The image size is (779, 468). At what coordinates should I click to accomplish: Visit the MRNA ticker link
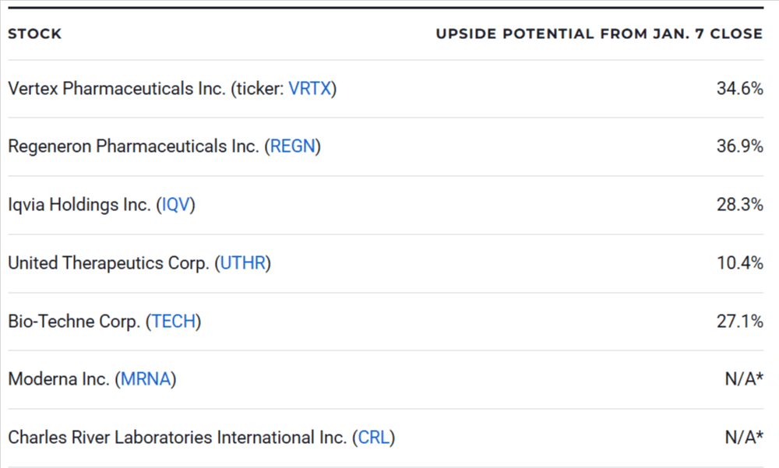tap(145, 379)
